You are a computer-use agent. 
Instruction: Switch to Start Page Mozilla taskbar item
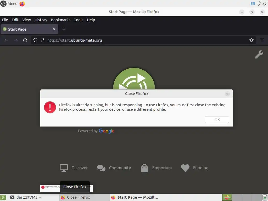pos(135,197)
